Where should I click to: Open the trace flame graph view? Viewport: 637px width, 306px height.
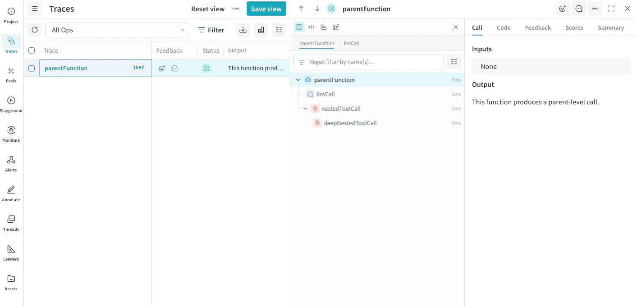pyautogui.click(x=323, y=27)
